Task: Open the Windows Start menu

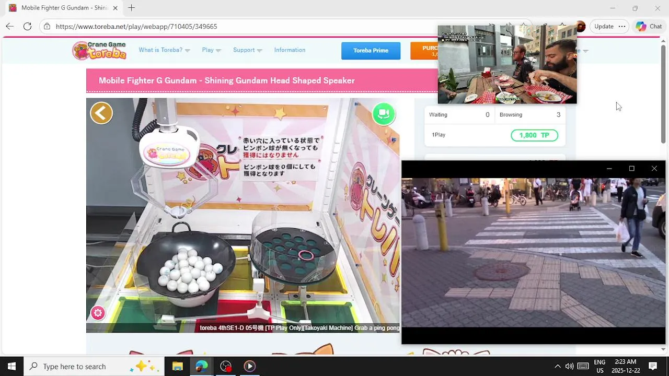Action: 11,366
